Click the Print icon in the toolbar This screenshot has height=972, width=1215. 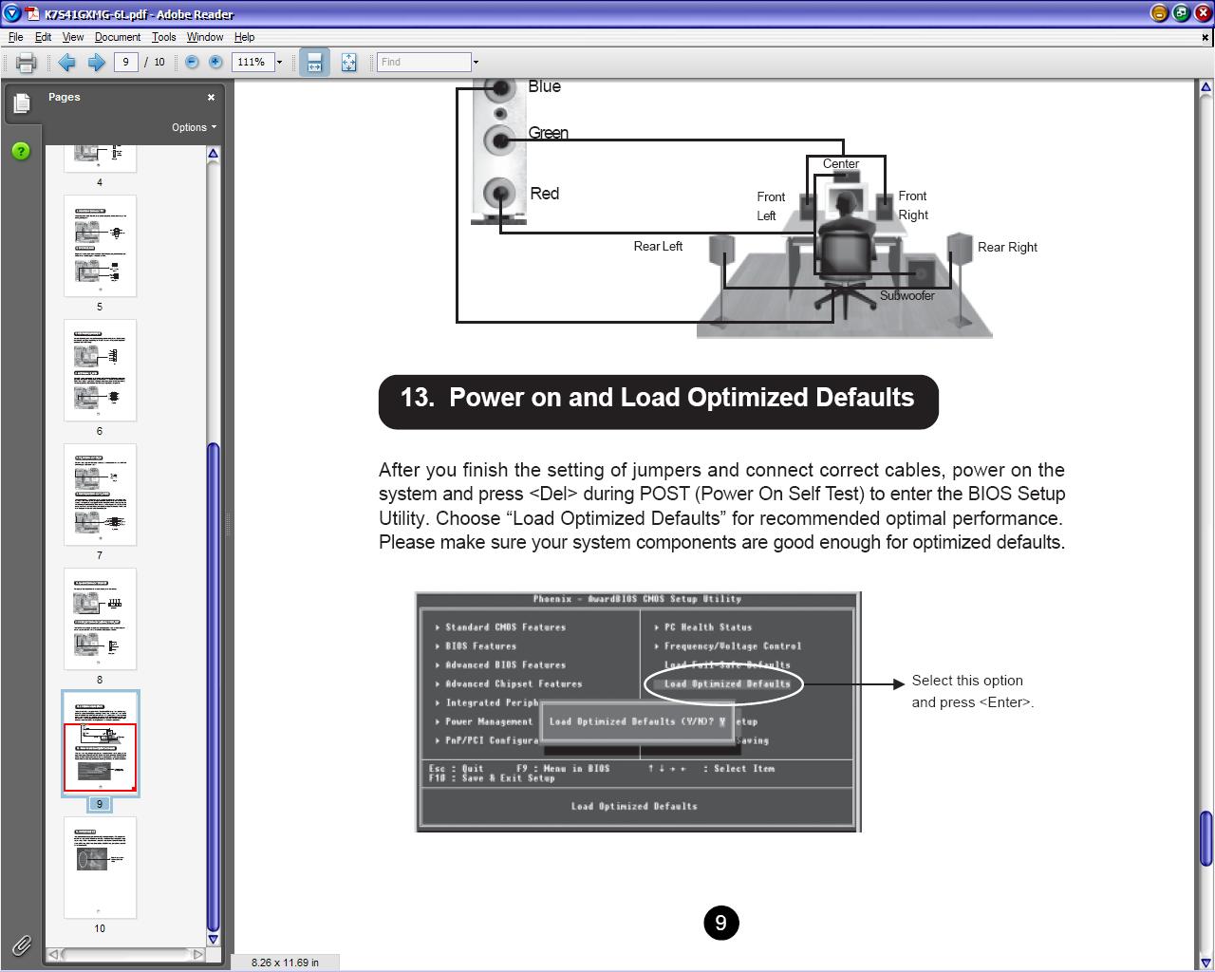[26, 63]
